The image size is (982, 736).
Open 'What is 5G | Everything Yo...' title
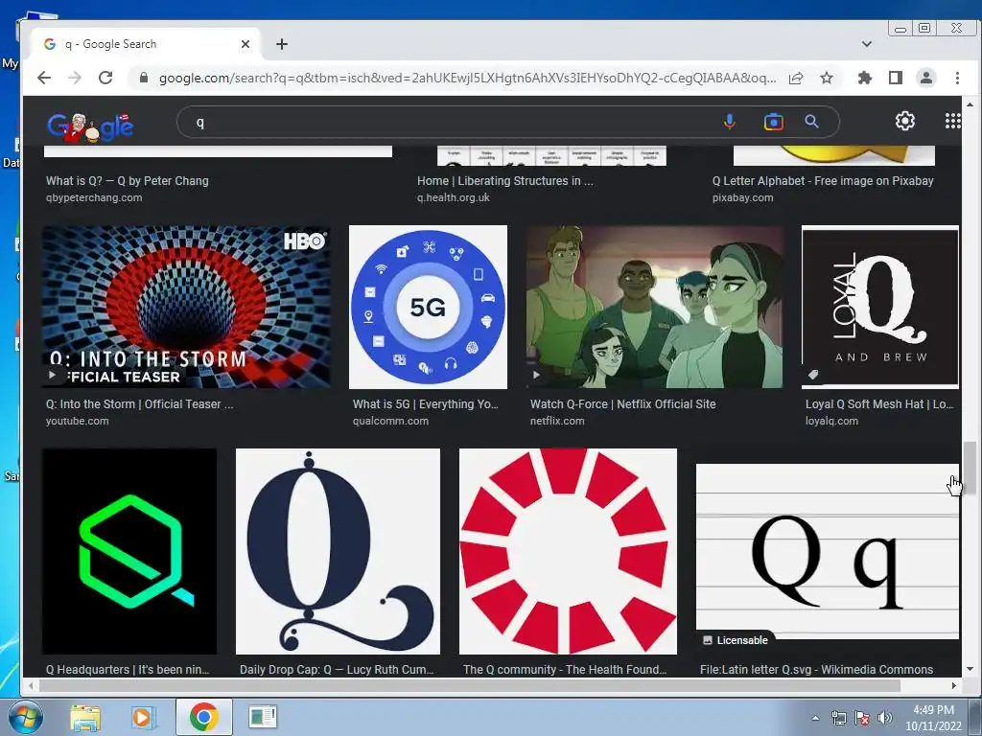pos(426,404)
